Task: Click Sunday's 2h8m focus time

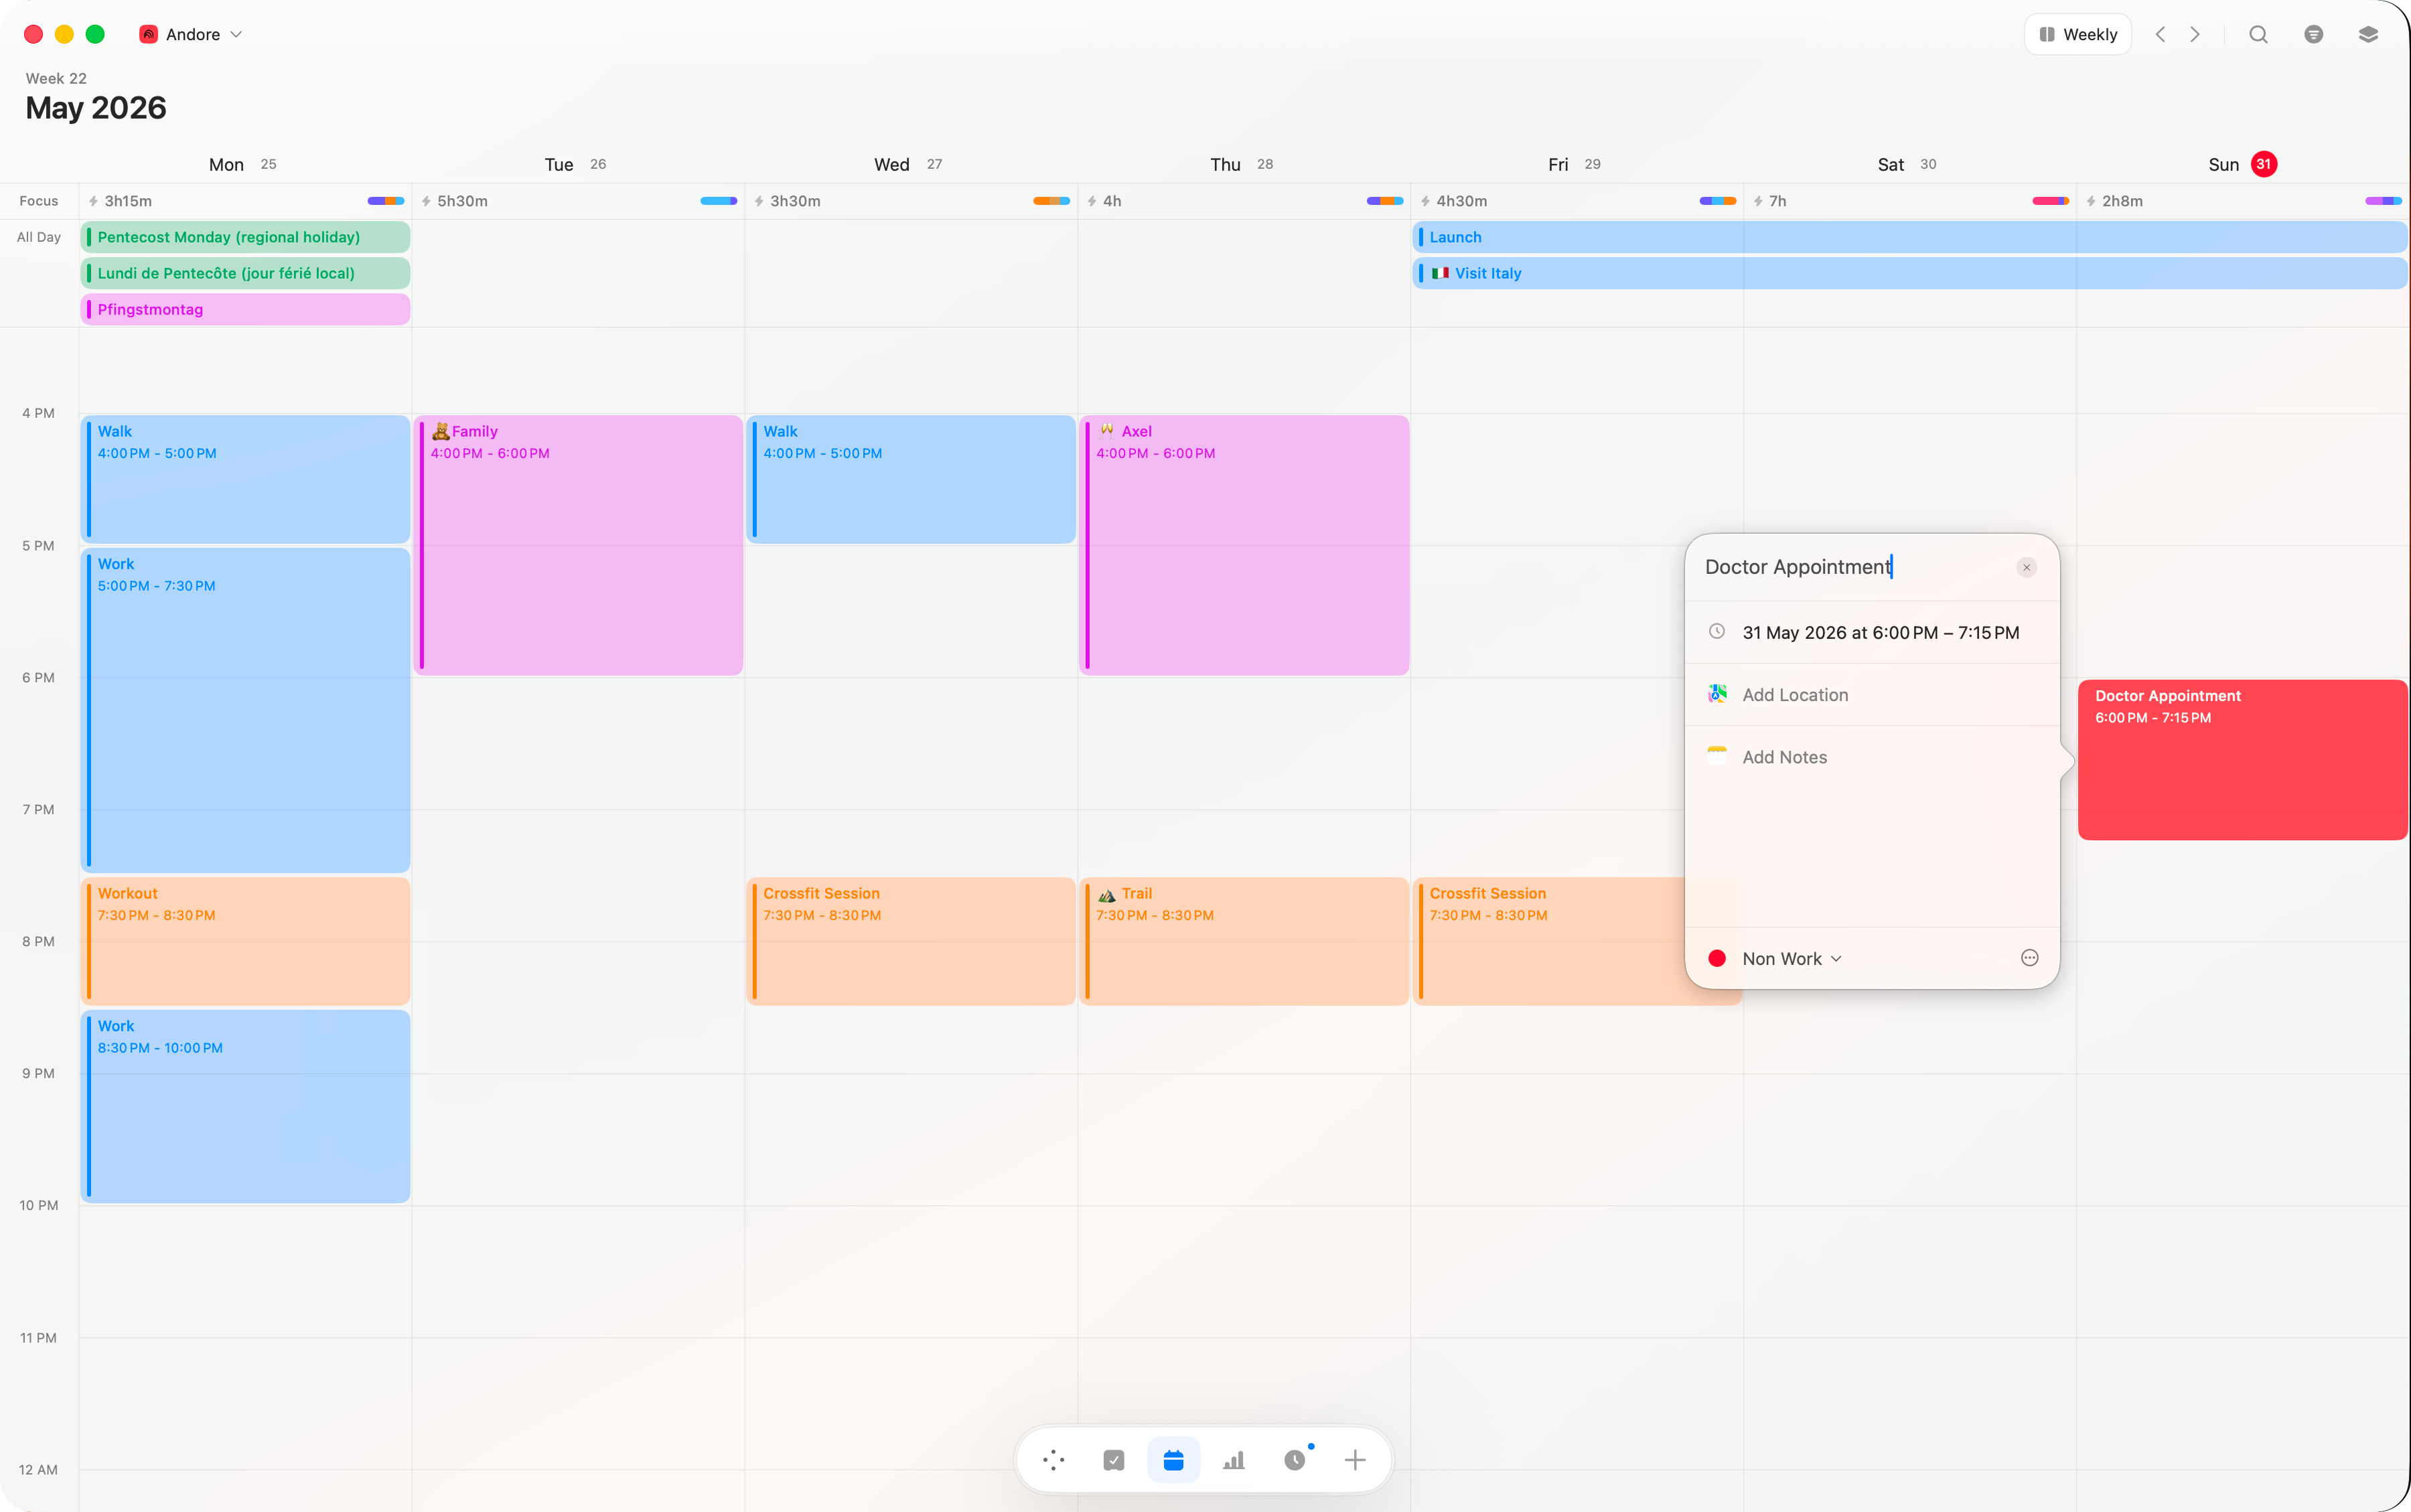Action: (x=2122, y=201)
